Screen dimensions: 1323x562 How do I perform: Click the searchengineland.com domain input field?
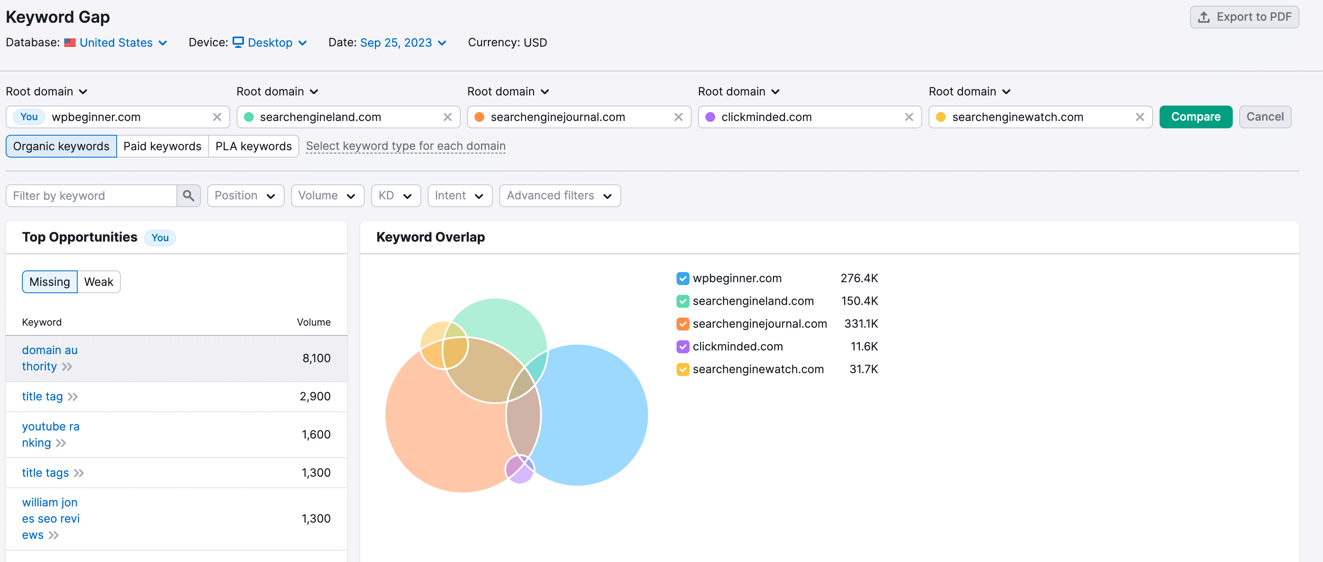tap(348, 117)
